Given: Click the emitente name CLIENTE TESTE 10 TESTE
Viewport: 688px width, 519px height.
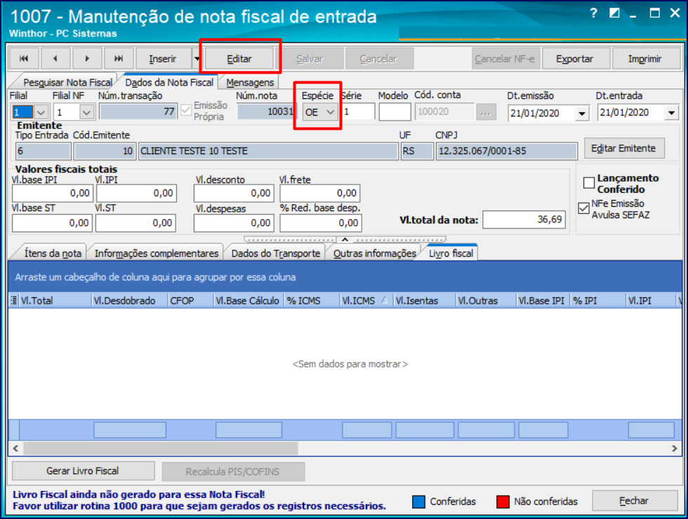Looking at the screenshot, I should 268,151.
